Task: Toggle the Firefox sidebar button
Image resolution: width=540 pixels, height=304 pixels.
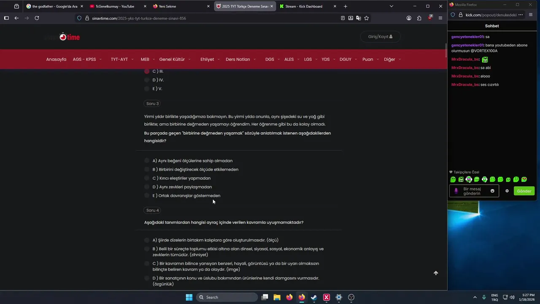Action: point(6,18)
